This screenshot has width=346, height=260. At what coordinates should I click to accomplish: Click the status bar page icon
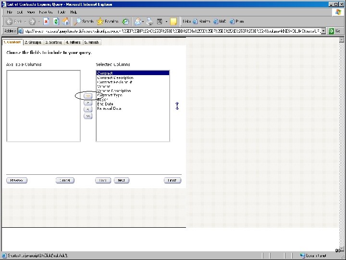click(4, 256)
